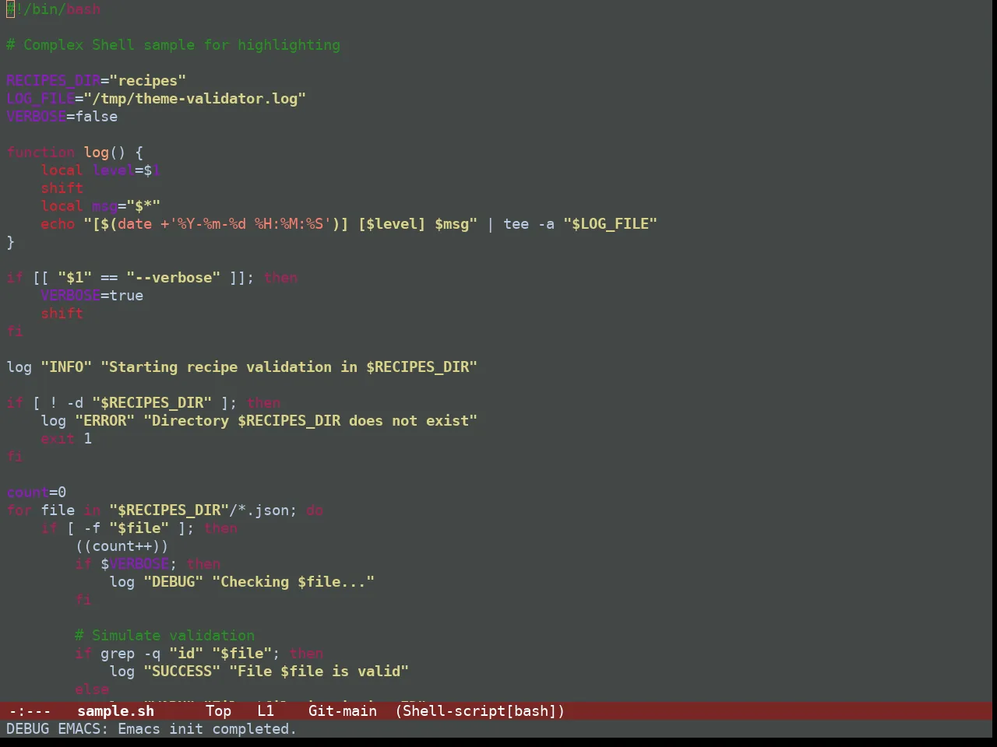Click "tee -a" in the echo line

point(529,224)
